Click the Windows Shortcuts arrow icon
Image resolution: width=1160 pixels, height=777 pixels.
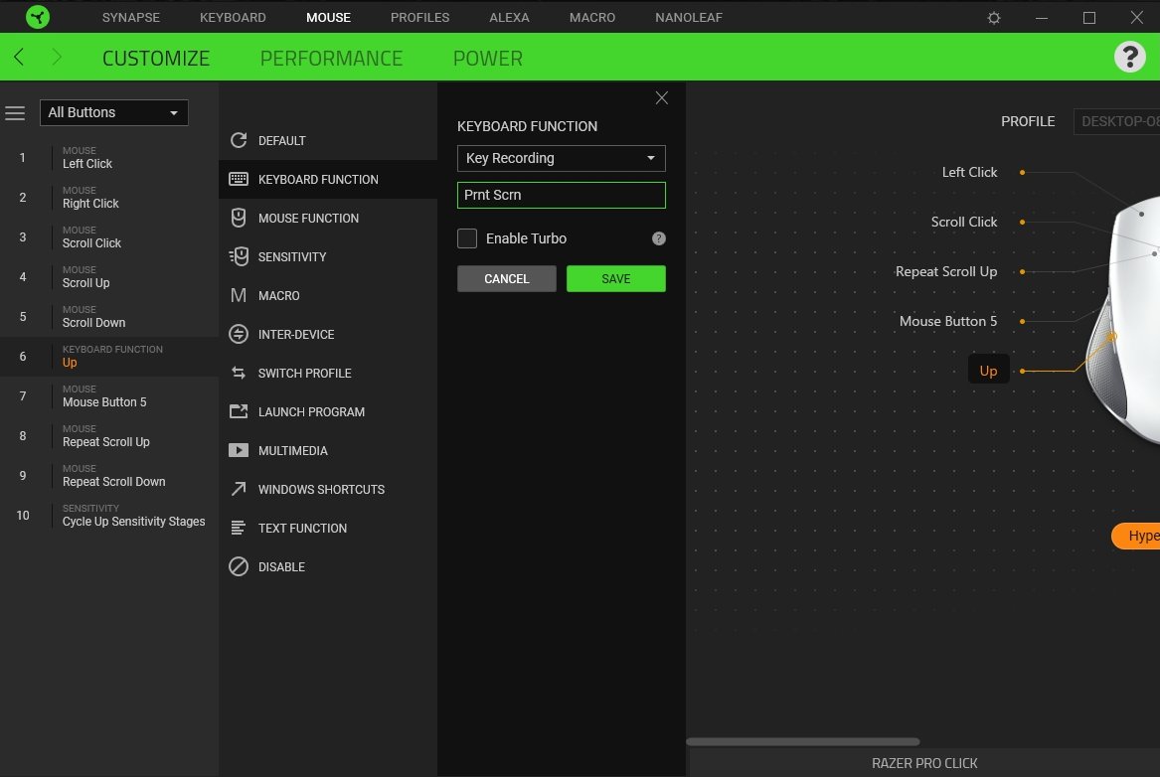click(239, 490)
